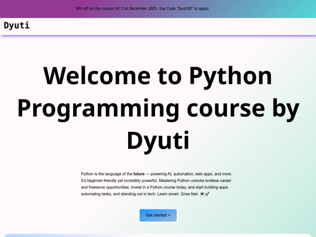Click the rocket emoji after "Grow fast."
The width and height of the screenshot is (316, 237).
(x=207, y=194)
